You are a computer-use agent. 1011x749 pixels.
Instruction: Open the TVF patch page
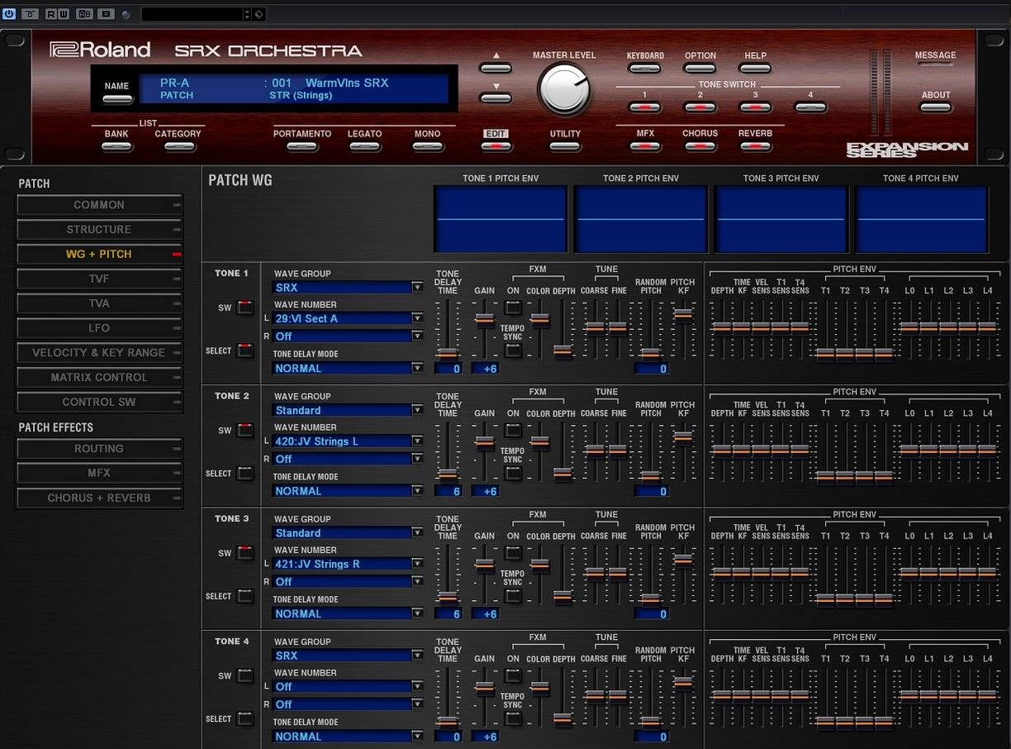[x=99, y=279]
